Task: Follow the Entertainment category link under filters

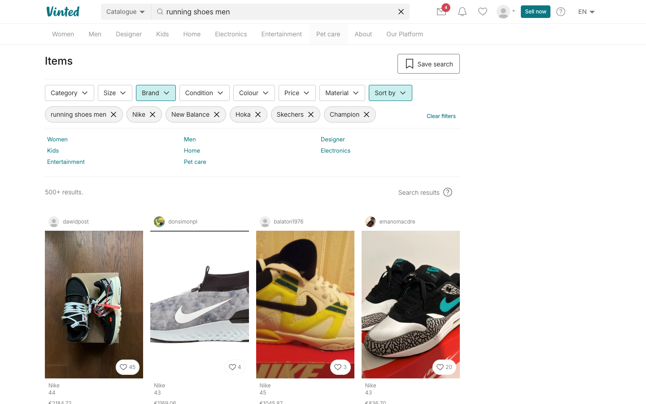Action: [x=66, y=162]
